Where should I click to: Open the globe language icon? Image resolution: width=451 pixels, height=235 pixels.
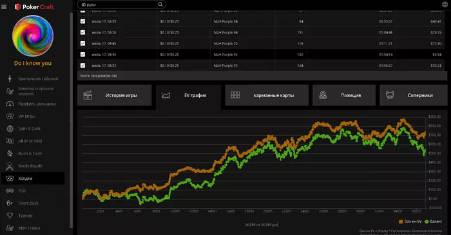[x=445, y=5]
